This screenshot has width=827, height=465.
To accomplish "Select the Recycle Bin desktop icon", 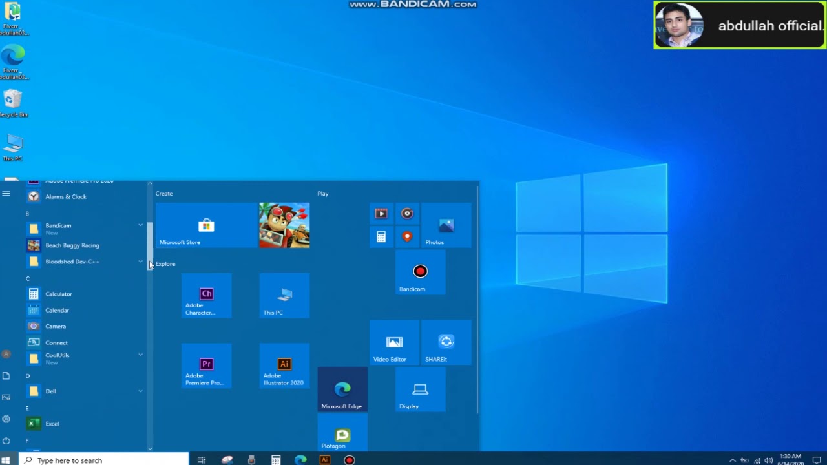I will click(13, 103).
